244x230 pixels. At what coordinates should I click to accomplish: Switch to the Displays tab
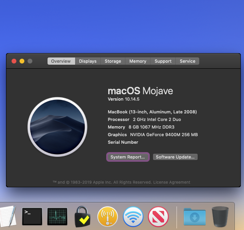click(x=88, y=61)
